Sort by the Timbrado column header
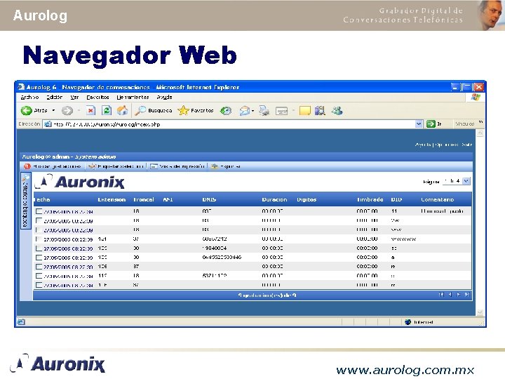This screenshot has width=505, height=379. 370,199
